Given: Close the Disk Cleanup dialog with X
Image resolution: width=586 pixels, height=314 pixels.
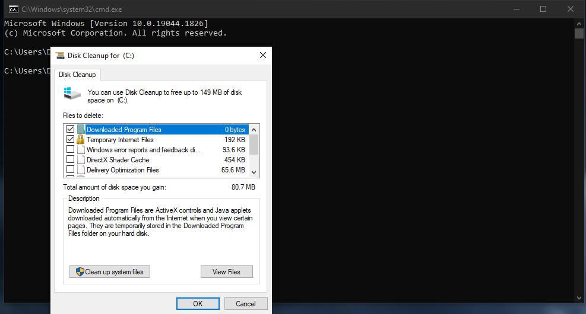Looking at the screenshot, I should (x=263, y=55).
